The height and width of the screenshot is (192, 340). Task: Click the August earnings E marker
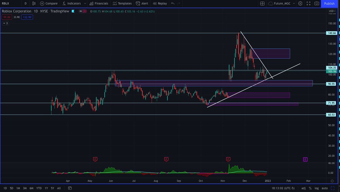[x=166, y=159]
